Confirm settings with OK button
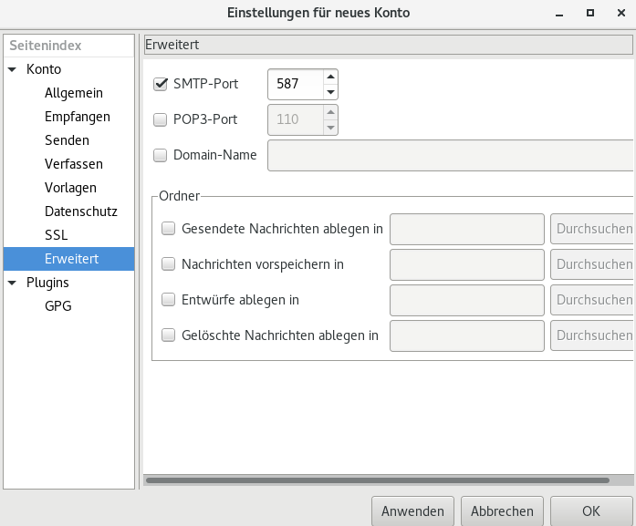The height and width of the screenshot is (526, 636). [590, 511]
